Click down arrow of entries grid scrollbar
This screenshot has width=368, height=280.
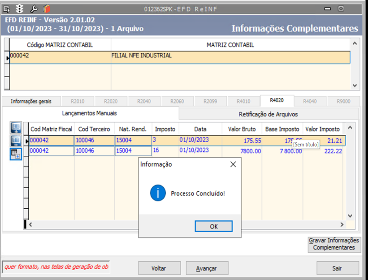350,216
